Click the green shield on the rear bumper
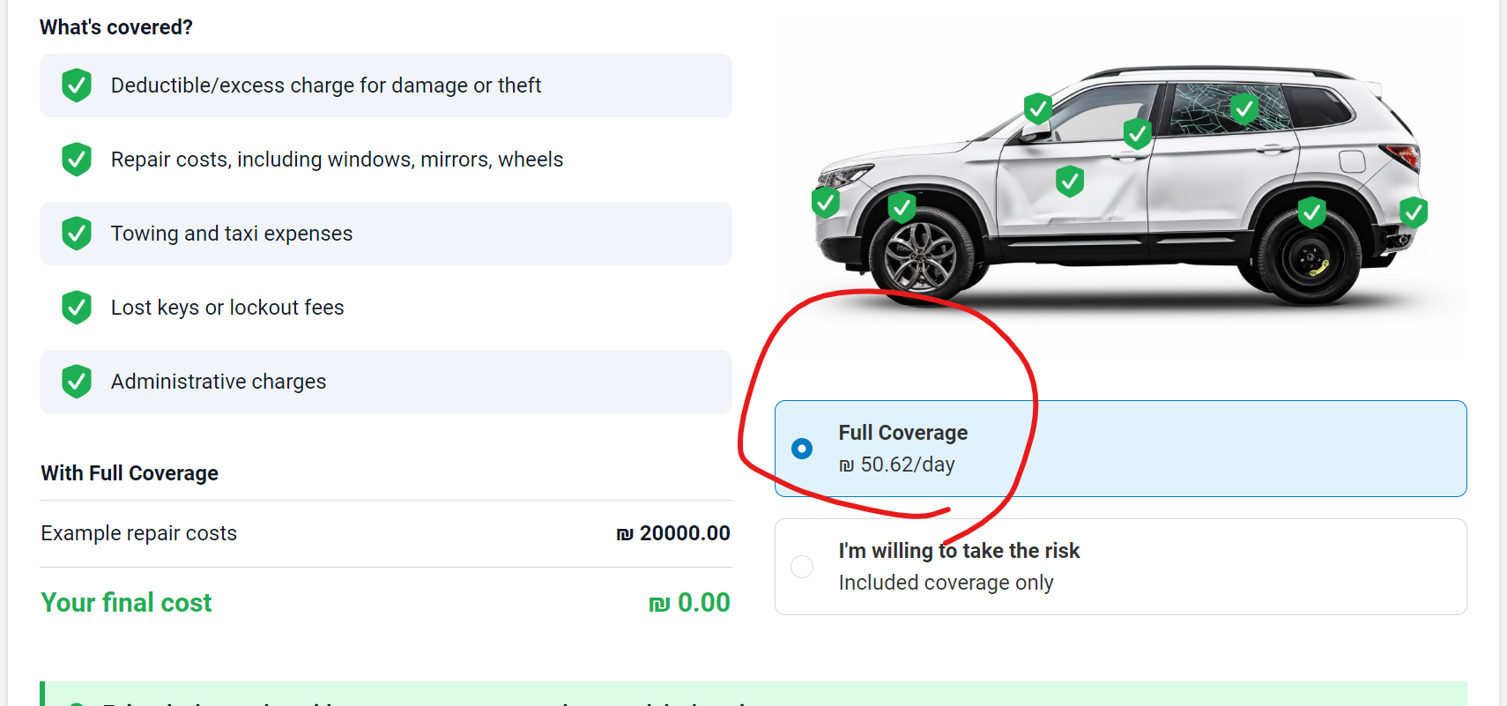The height and width of the screenshot is (706, 1507). [x=1414, y=212]
